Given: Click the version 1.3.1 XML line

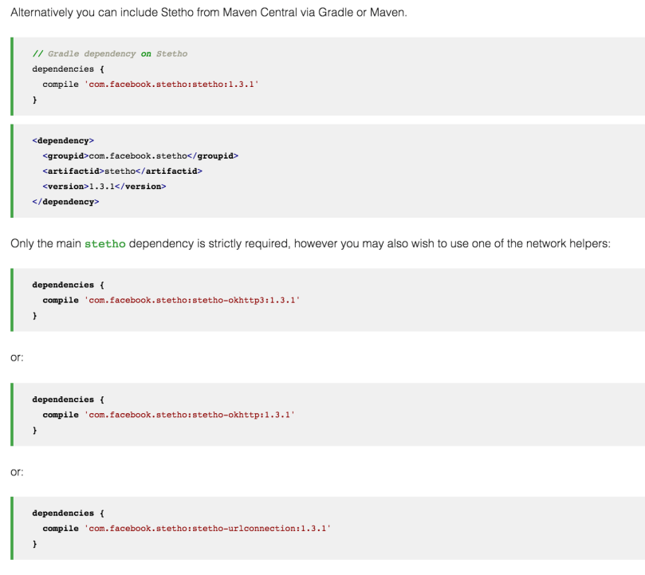Looking at the screenshot, I should click(x=104, y=186).
